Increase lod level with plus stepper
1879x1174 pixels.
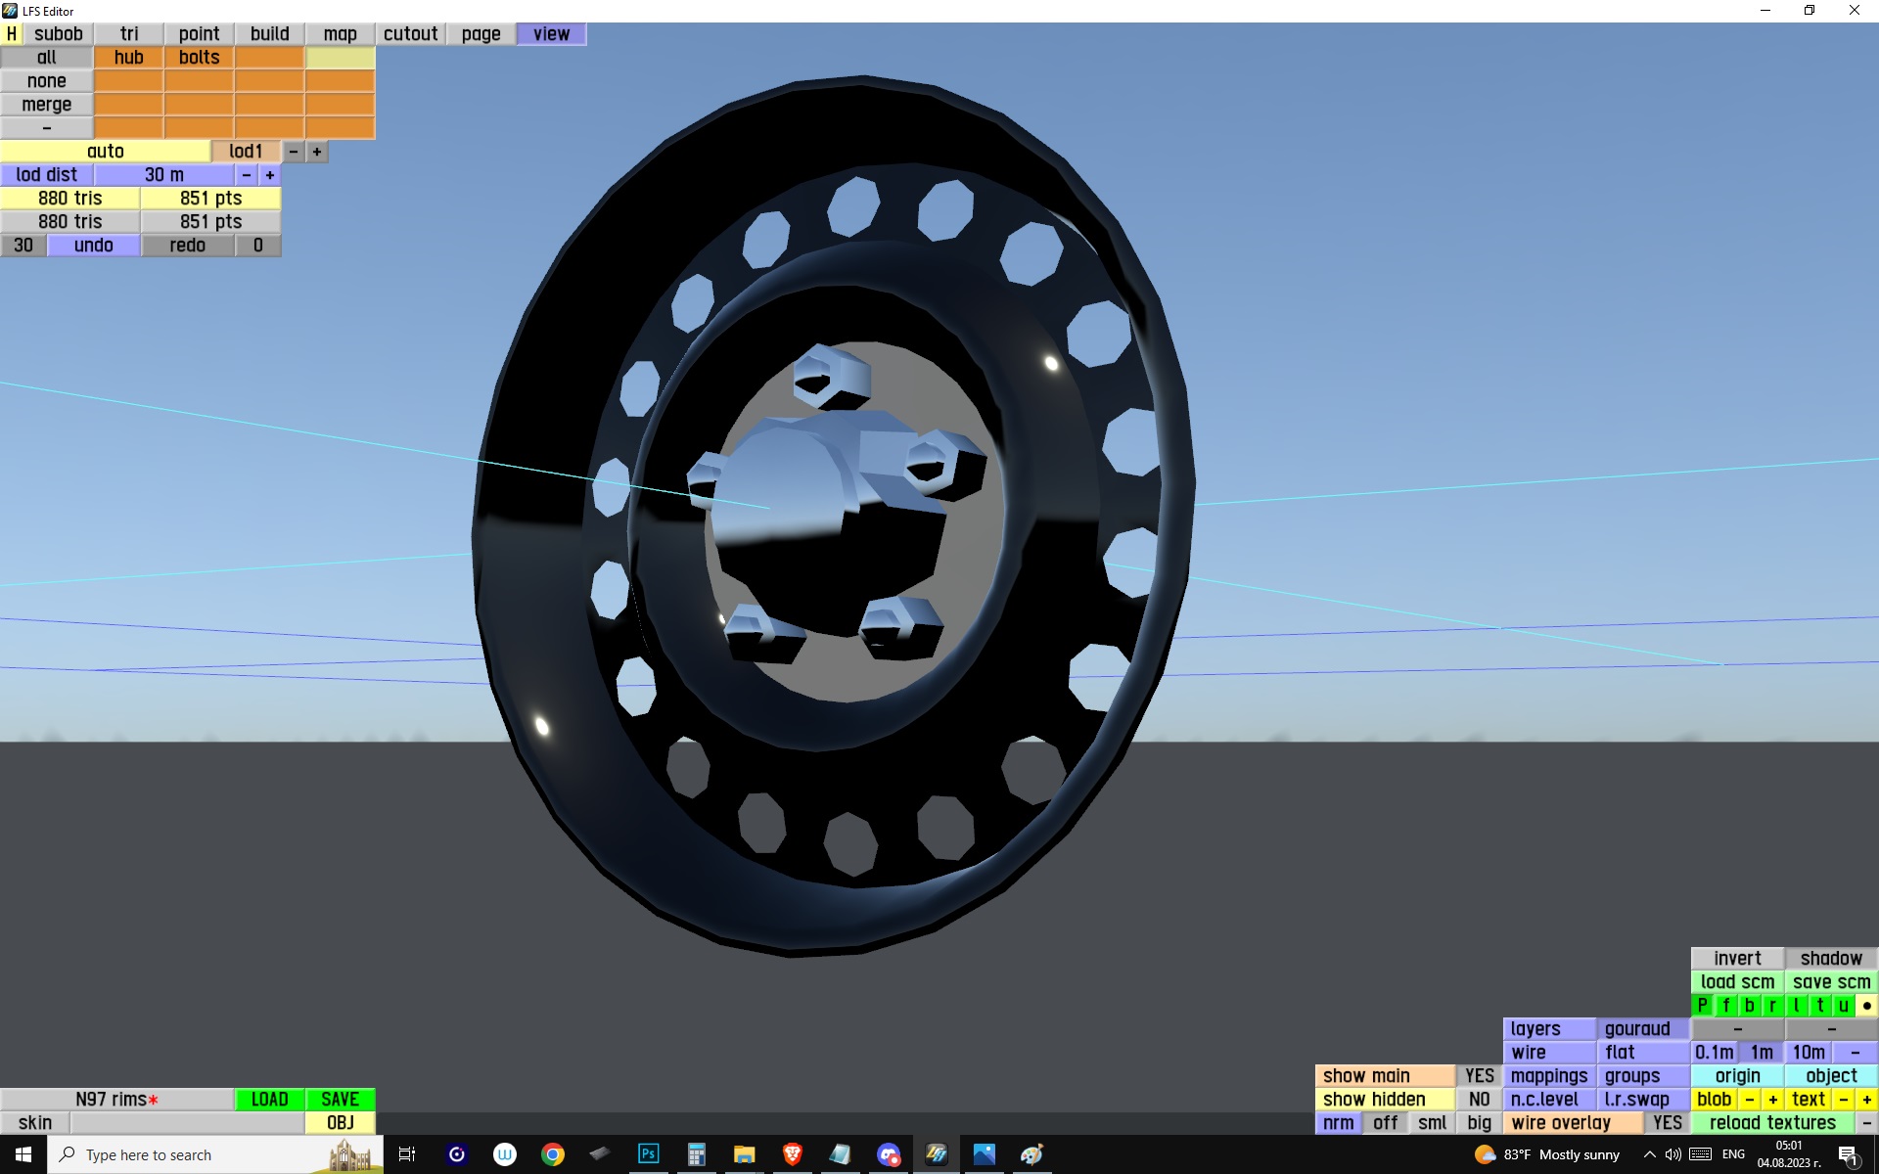(316, 152)
